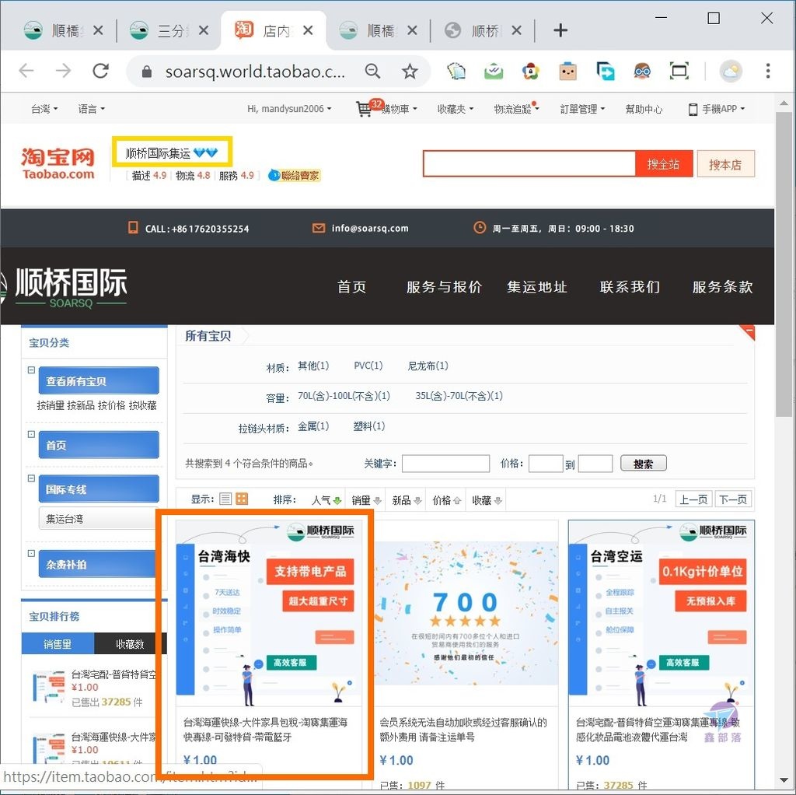This screenshot has width=796, height=795.
Task: Switch to grid display view
Action: [x=243, y=499]
